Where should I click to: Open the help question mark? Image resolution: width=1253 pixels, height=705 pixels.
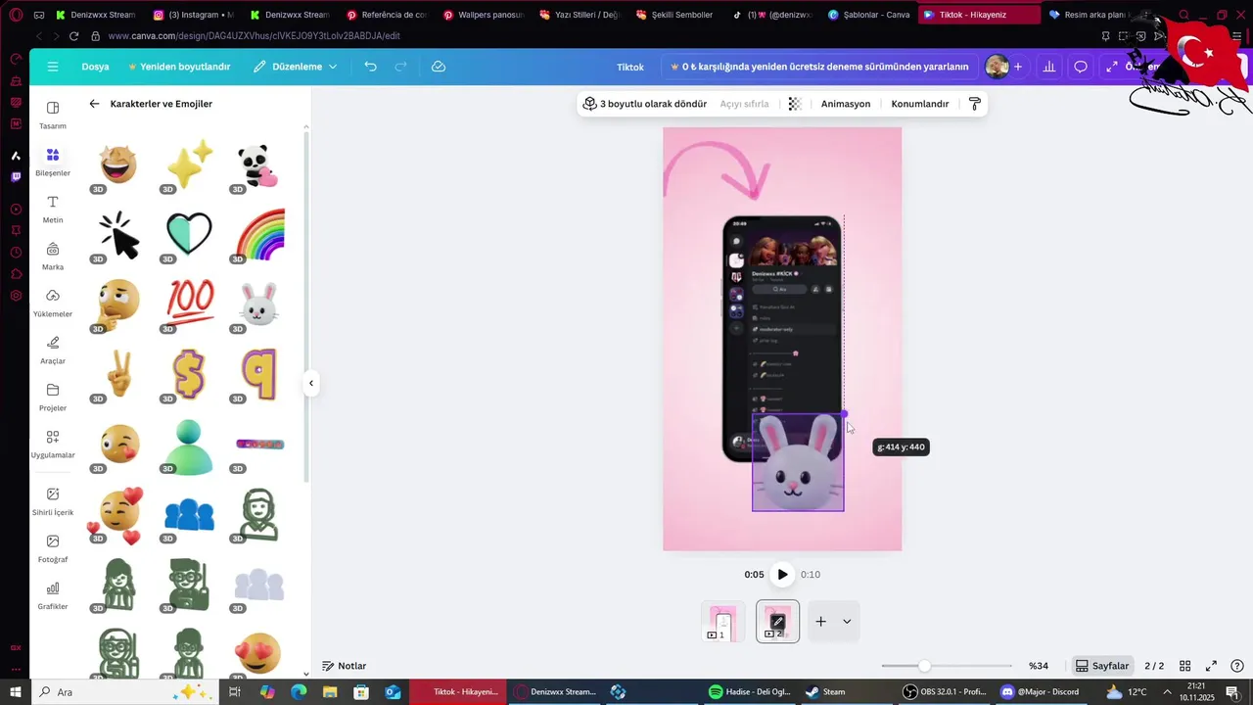click(1237, 666)
